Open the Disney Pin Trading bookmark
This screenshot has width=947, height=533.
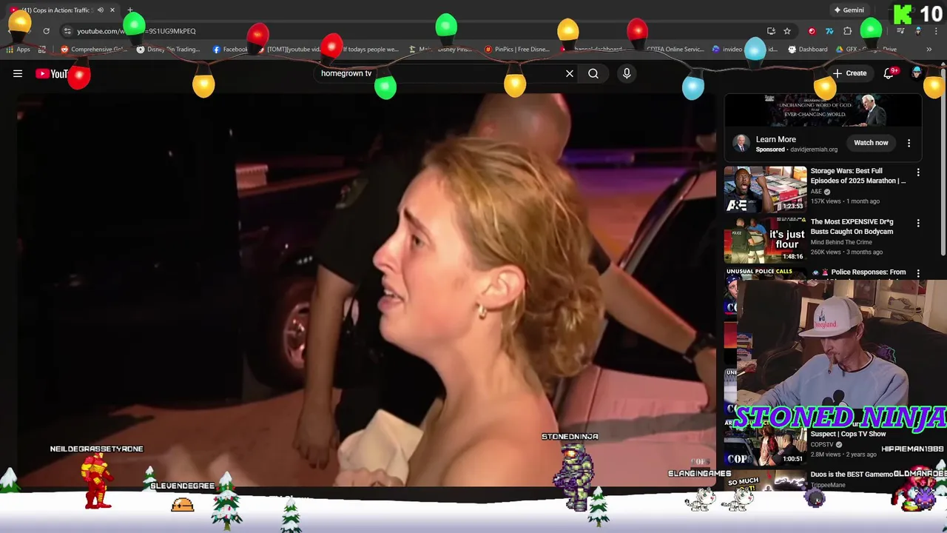[x=169, y=50]
